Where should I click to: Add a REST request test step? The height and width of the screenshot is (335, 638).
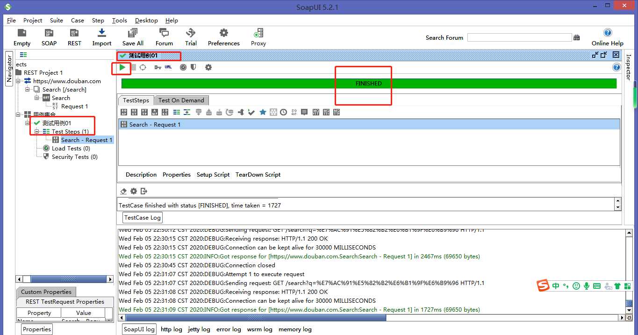pos(134,112)
